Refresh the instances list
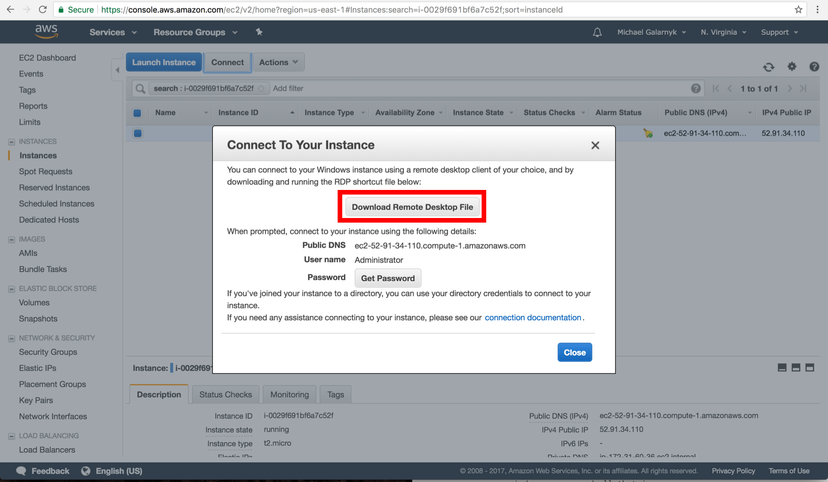This screenshot has width=828, height=482. point(769,67)
